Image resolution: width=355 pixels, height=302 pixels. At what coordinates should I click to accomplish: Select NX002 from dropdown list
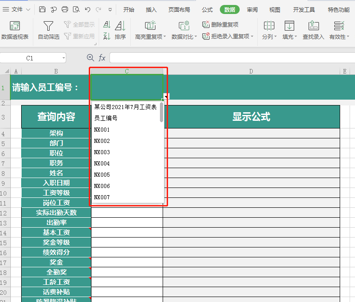point(125,141)
